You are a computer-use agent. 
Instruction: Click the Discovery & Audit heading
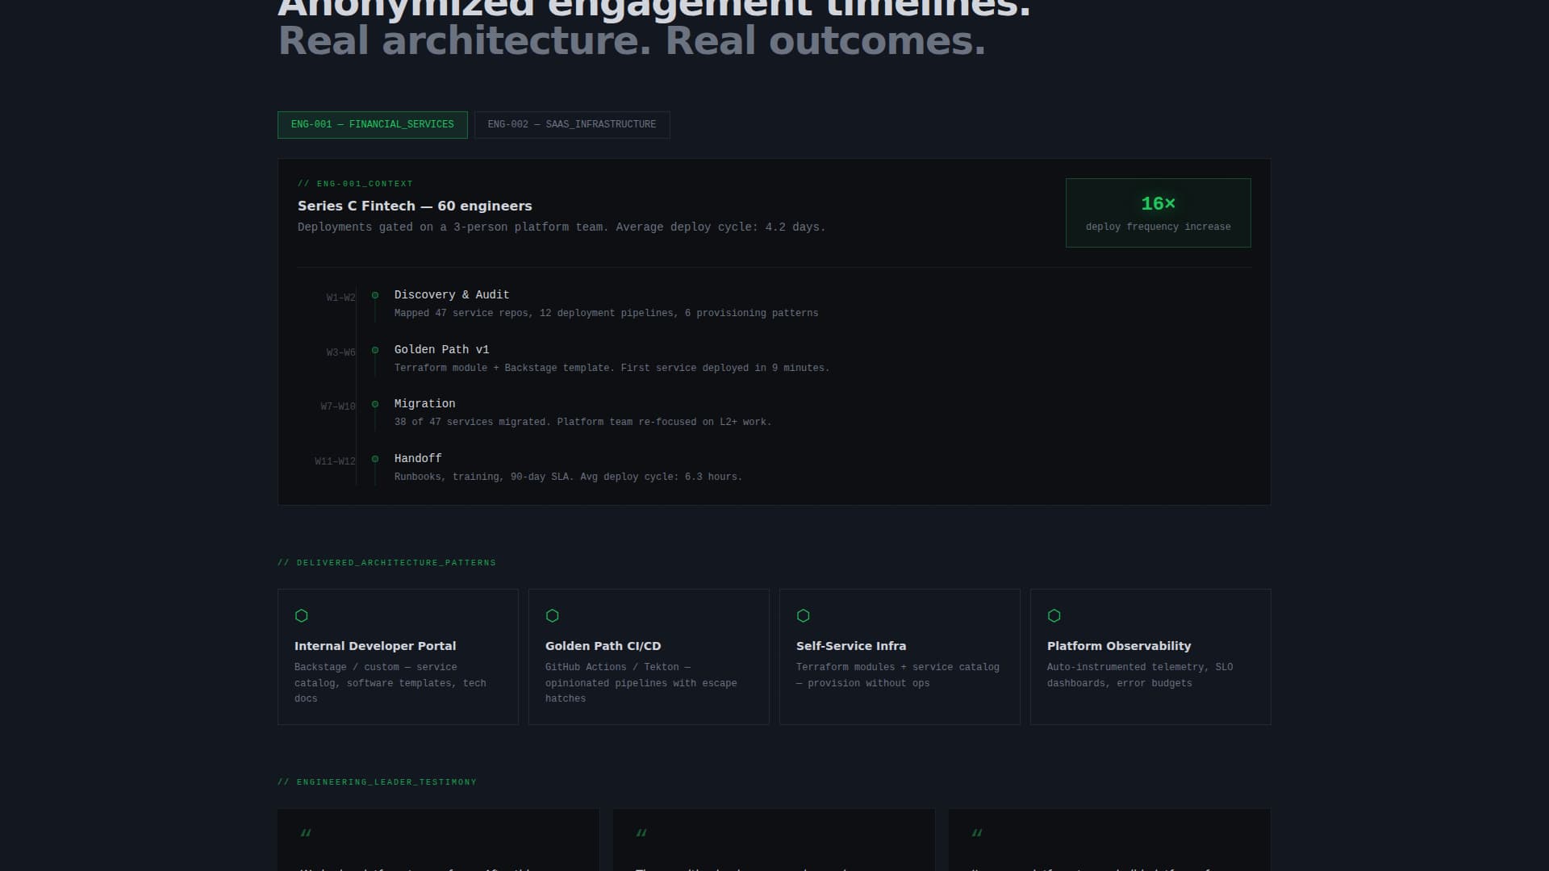click(452, 295)
